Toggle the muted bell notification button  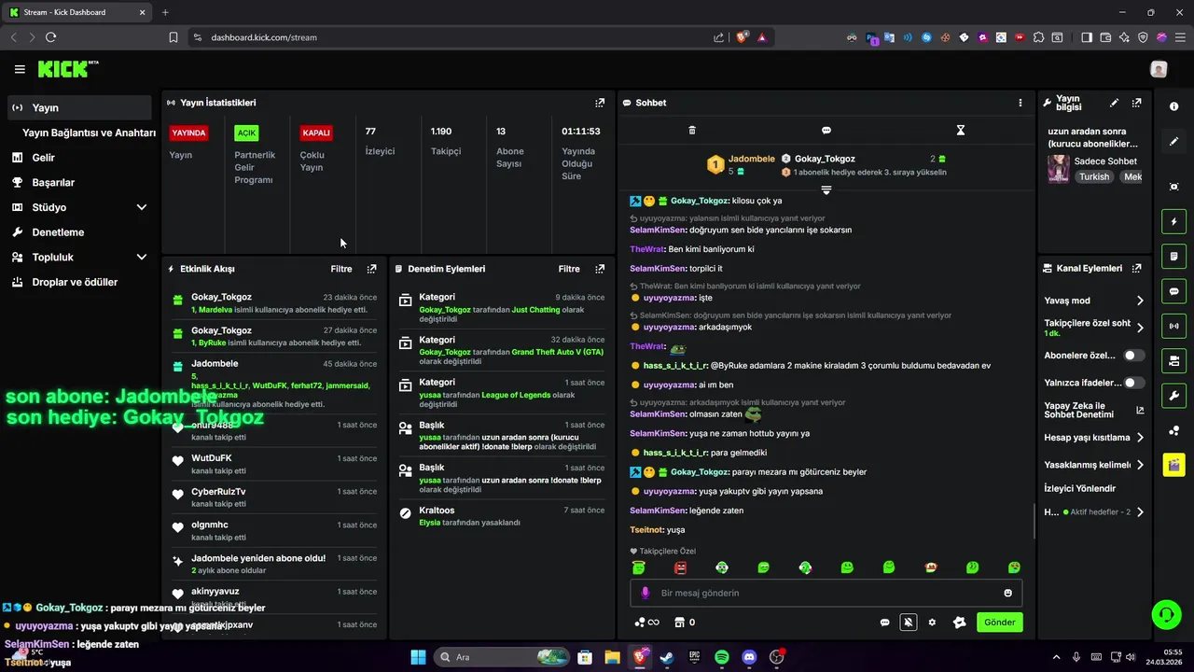tap(908, 623)
